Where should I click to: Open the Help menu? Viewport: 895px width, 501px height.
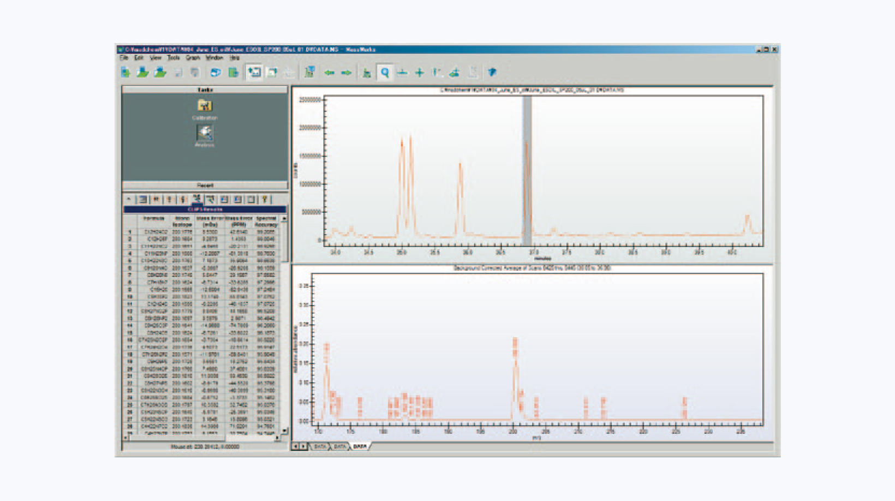pos(235,58)
